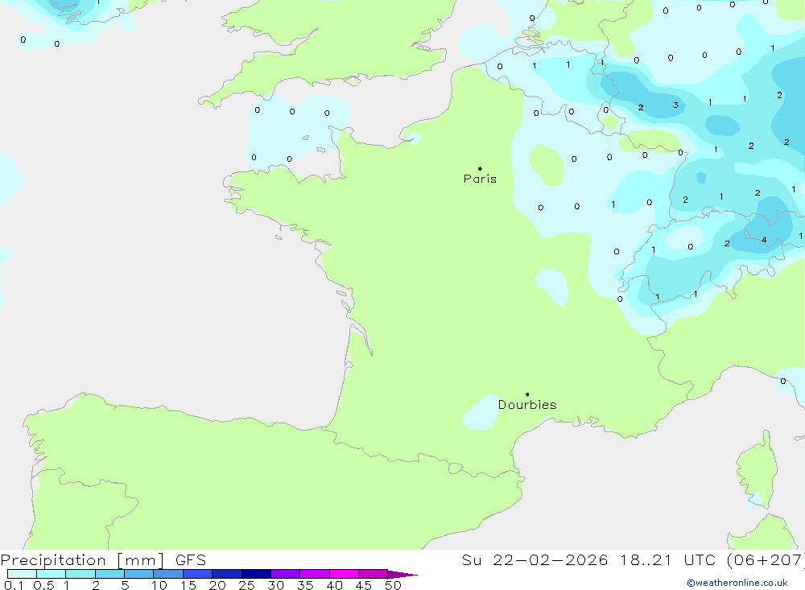The height and width of the screenshot is (590, 805).
Task: Click the legend scale label '0.1'
Action: [x=14, y=585]
